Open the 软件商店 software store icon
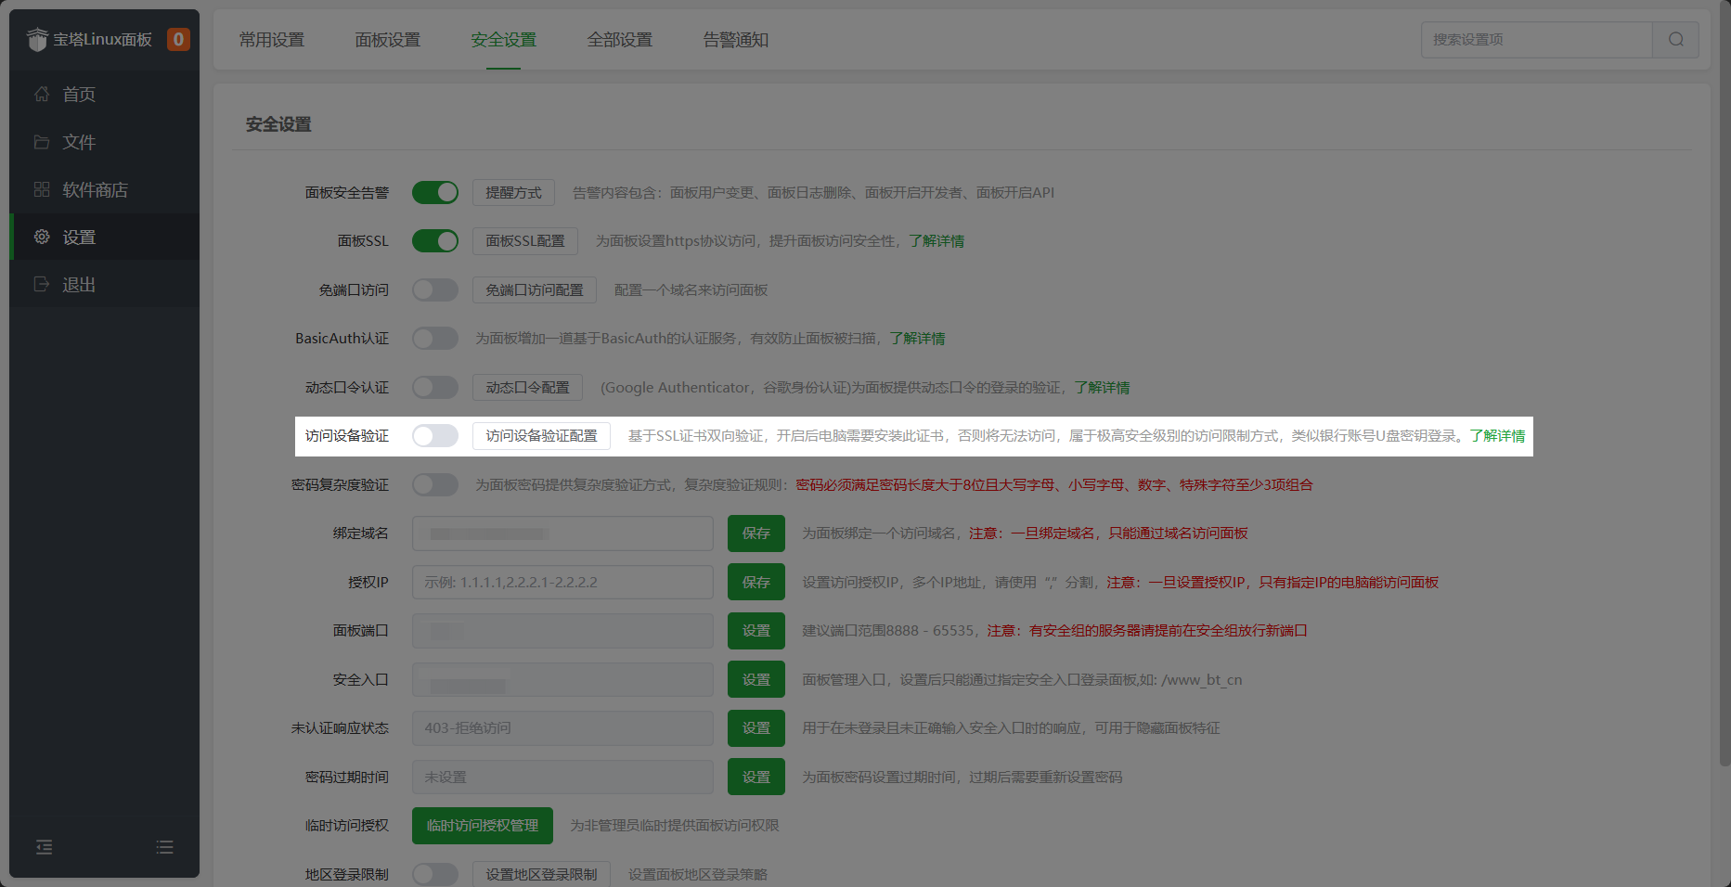This screenshot has width=1731, height=887. 41,189
